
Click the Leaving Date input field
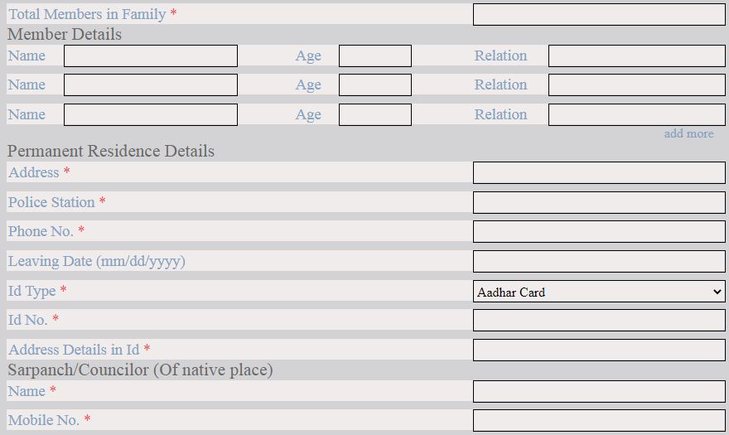pyautogui.click(x=598, y=261)
